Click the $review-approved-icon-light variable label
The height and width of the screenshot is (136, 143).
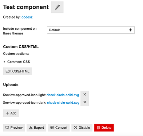point(24,95)
